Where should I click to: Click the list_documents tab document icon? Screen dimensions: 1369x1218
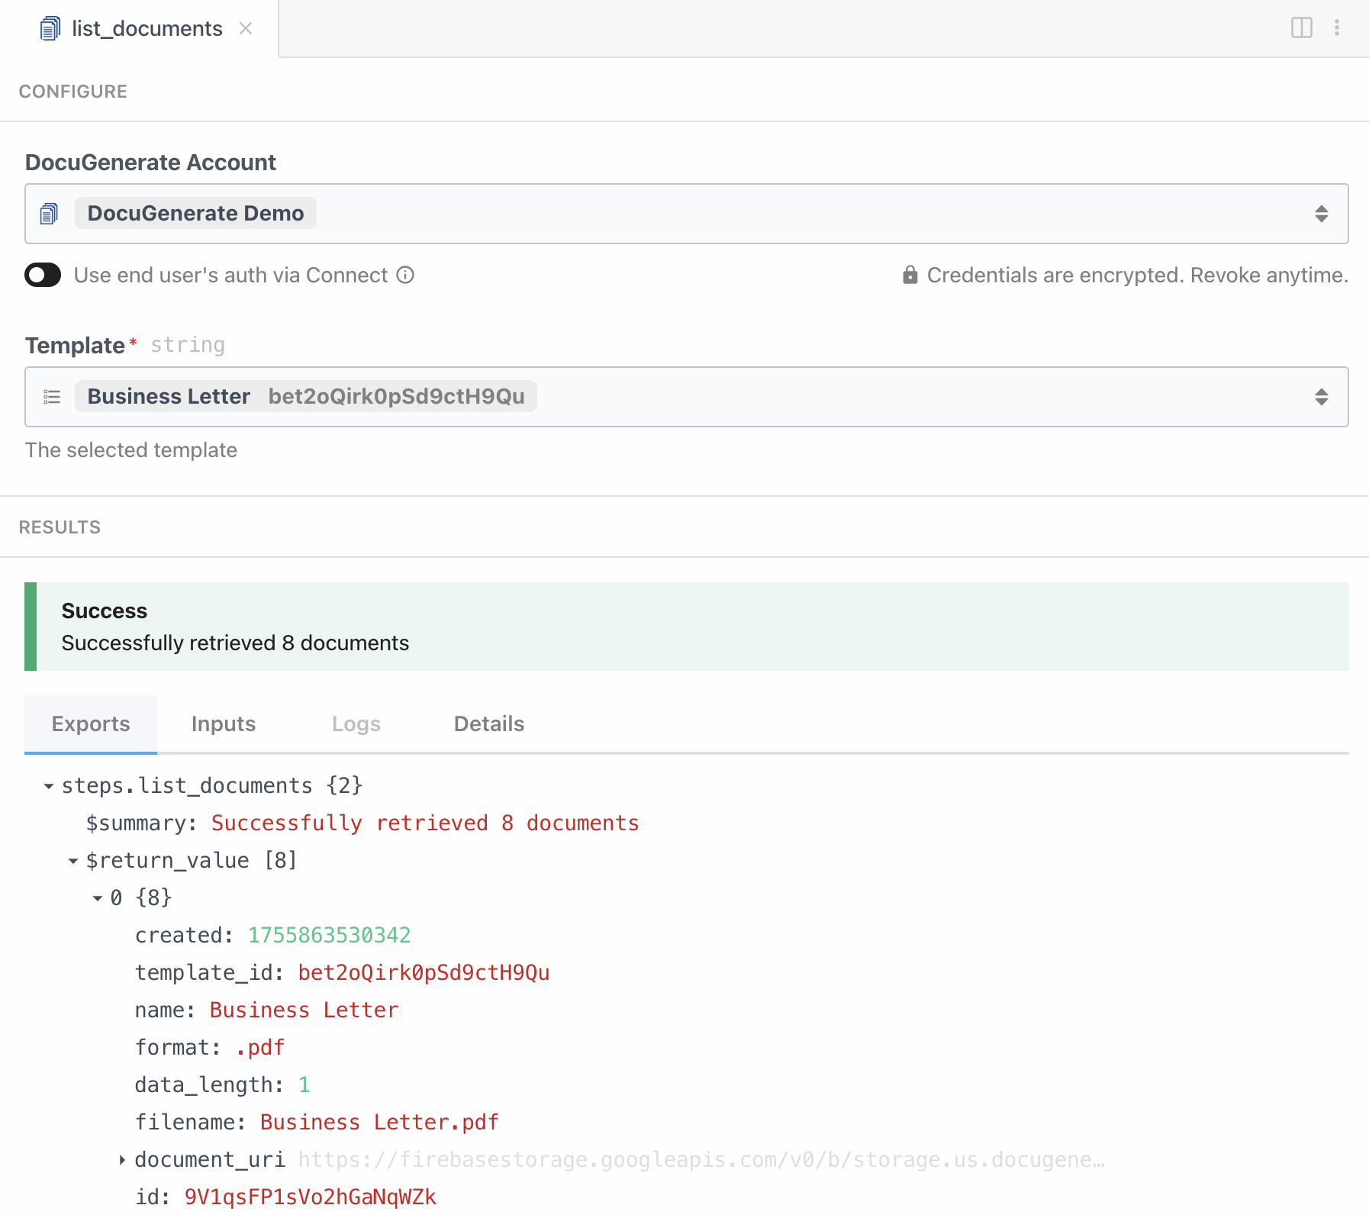50,29
